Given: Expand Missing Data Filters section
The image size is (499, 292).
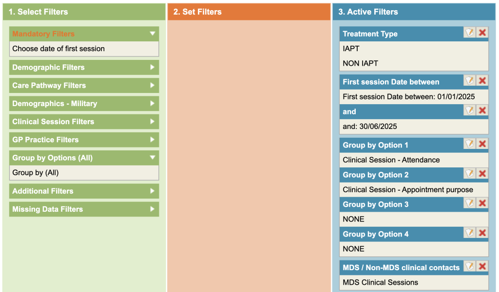Looking at the screenshot, I should coord(153,209).
